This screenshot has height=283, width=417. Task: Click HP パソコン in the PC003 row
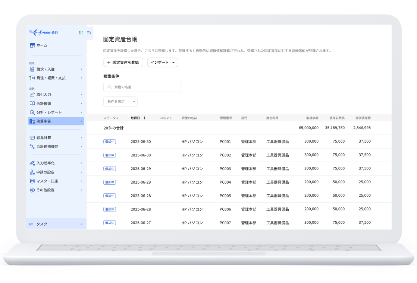click(192, 169)
